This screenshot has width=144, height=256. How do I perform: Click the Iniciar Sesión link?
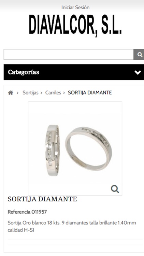[75, 8]
